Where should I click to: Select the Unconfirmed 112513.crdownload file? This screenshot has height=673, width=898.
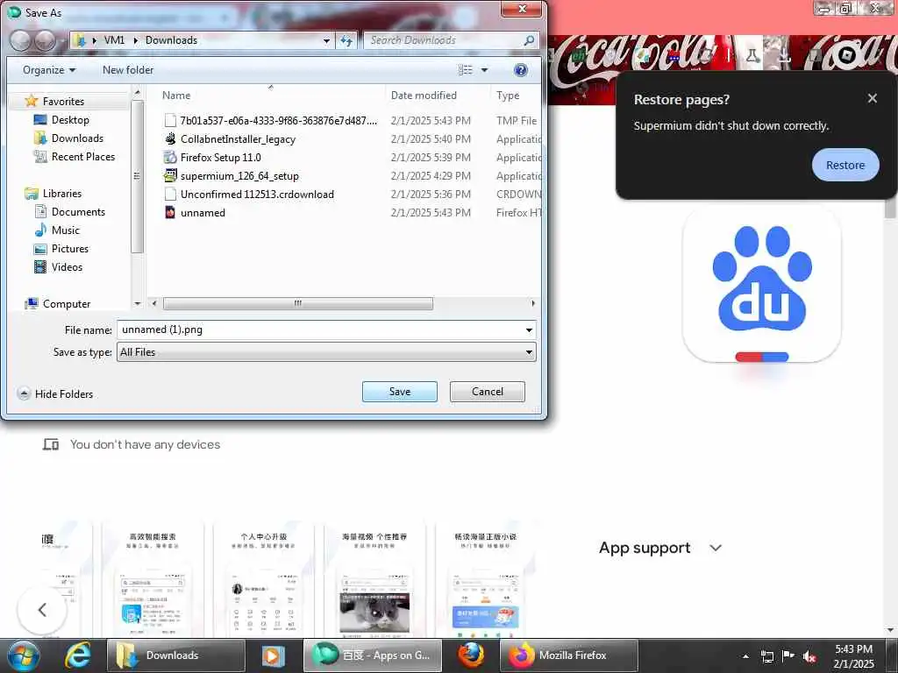[257, 194]
